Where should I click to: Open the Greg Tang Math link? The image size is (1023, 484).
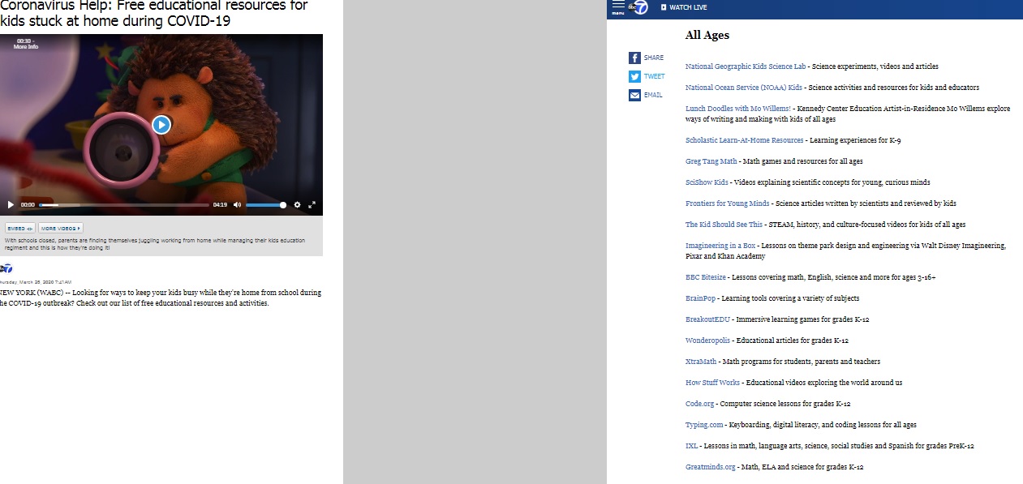coord(711,161)
